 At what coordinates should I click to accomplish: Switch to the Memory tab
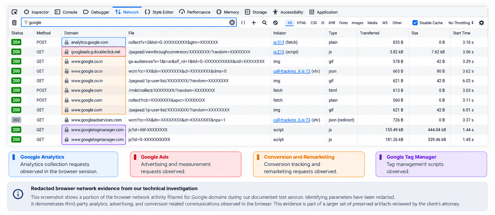click(x=227, y=12)
